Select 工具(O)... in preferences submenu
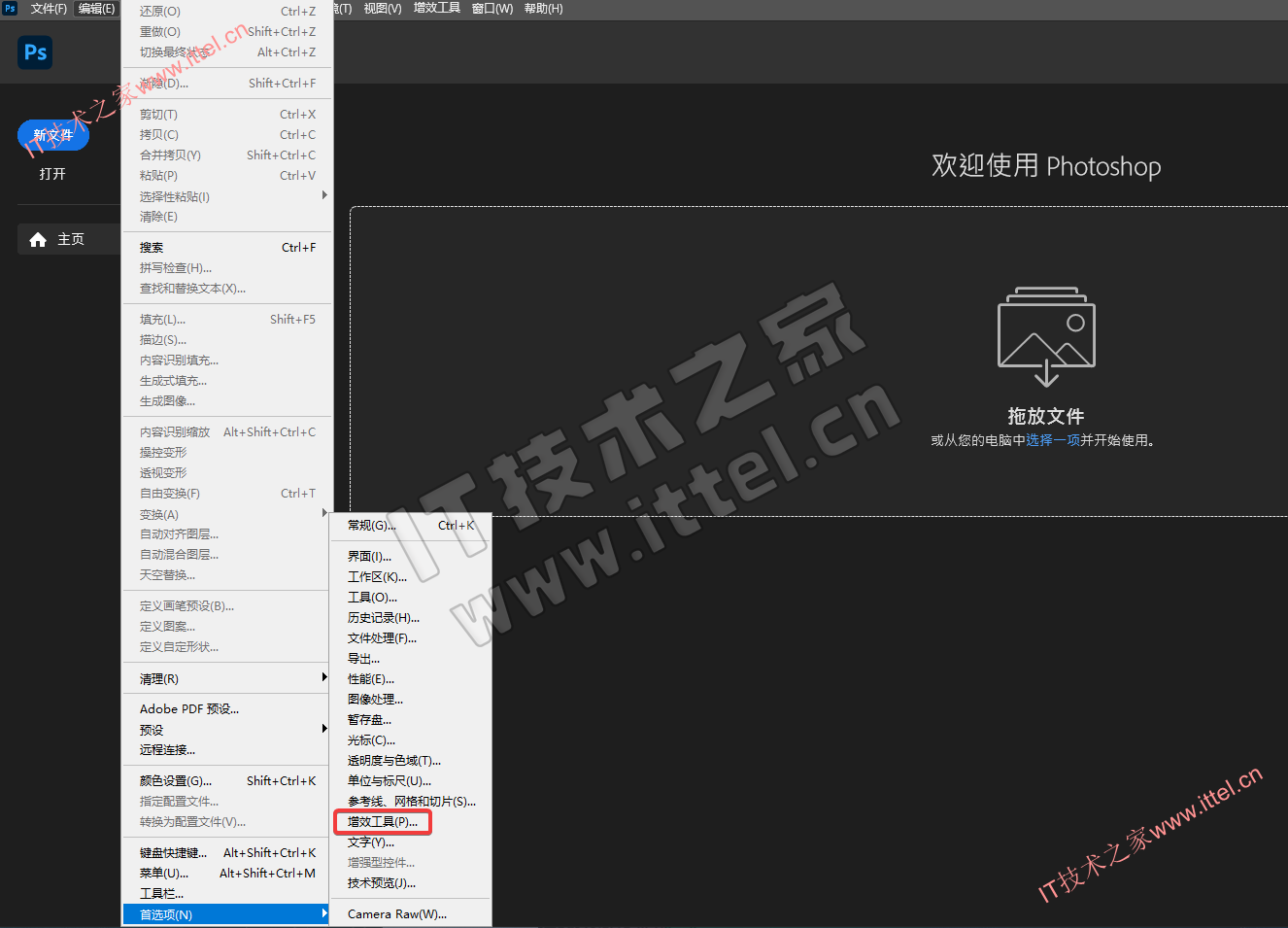The image size is (1288, 928). pyautogui.click(x=411, y=598)
